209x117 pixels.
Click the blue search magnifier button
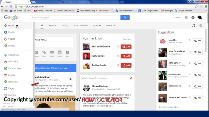(125, 18)
